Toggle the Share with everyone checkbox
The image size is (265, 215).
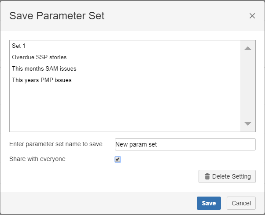coord(118,159)
